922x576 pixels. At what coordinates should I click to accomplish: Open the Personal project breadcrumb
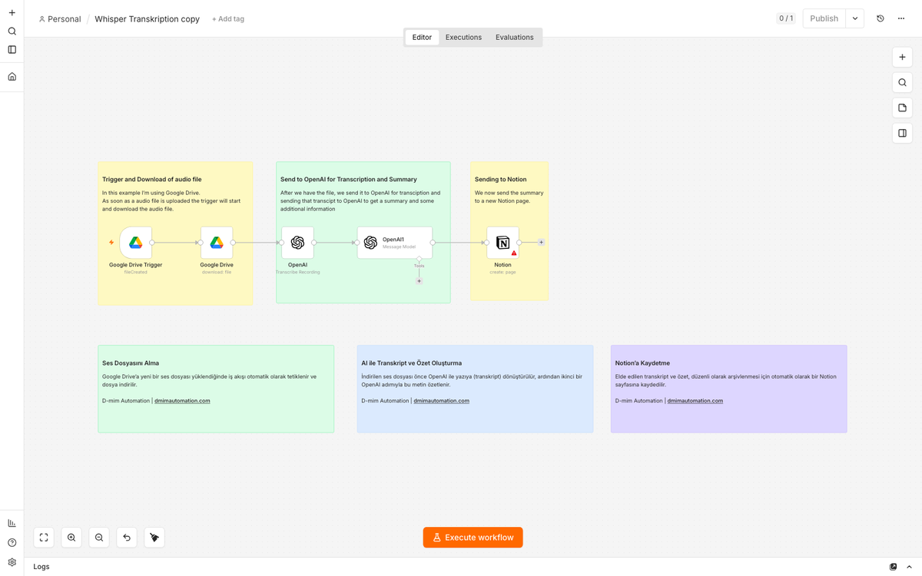(x=60, y=18)
